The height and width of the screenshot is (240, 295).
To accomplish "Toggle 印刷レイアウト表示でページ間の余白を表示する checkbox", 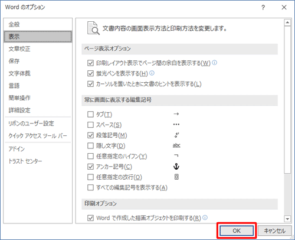I will coord(90,63).
